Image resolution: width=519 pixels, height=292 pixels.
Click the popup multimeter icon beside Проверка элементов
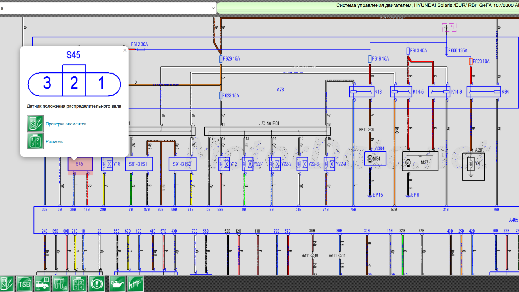pos(35,124)
